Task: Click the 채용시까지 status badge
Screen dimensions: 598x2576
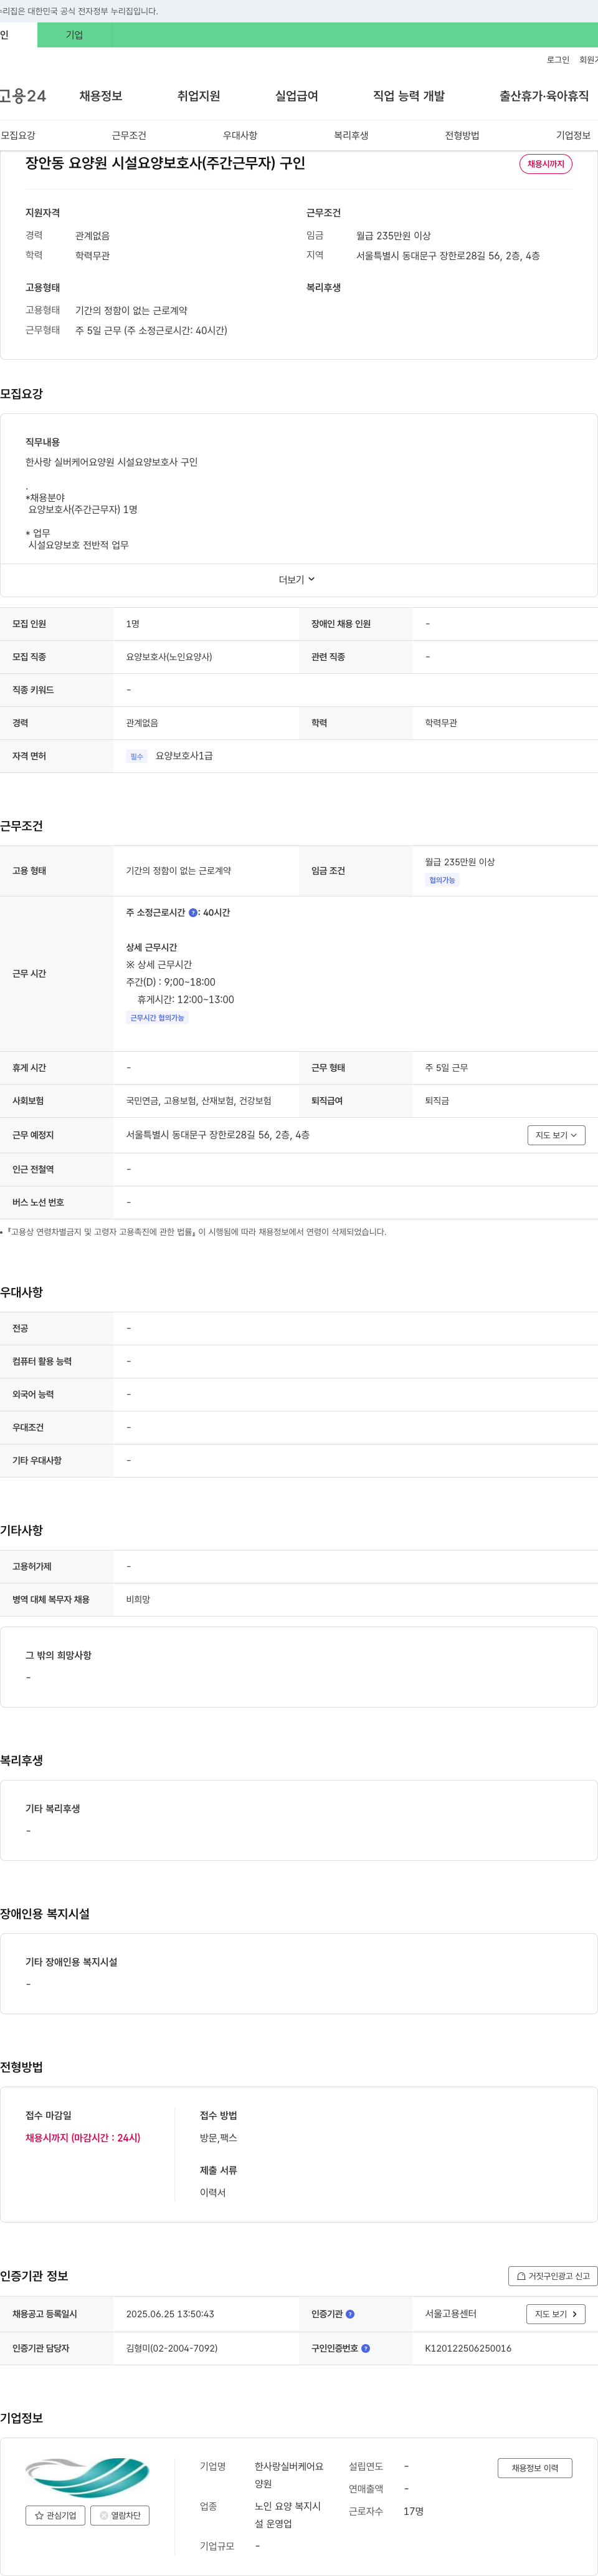Action: [x=546, y=164]
